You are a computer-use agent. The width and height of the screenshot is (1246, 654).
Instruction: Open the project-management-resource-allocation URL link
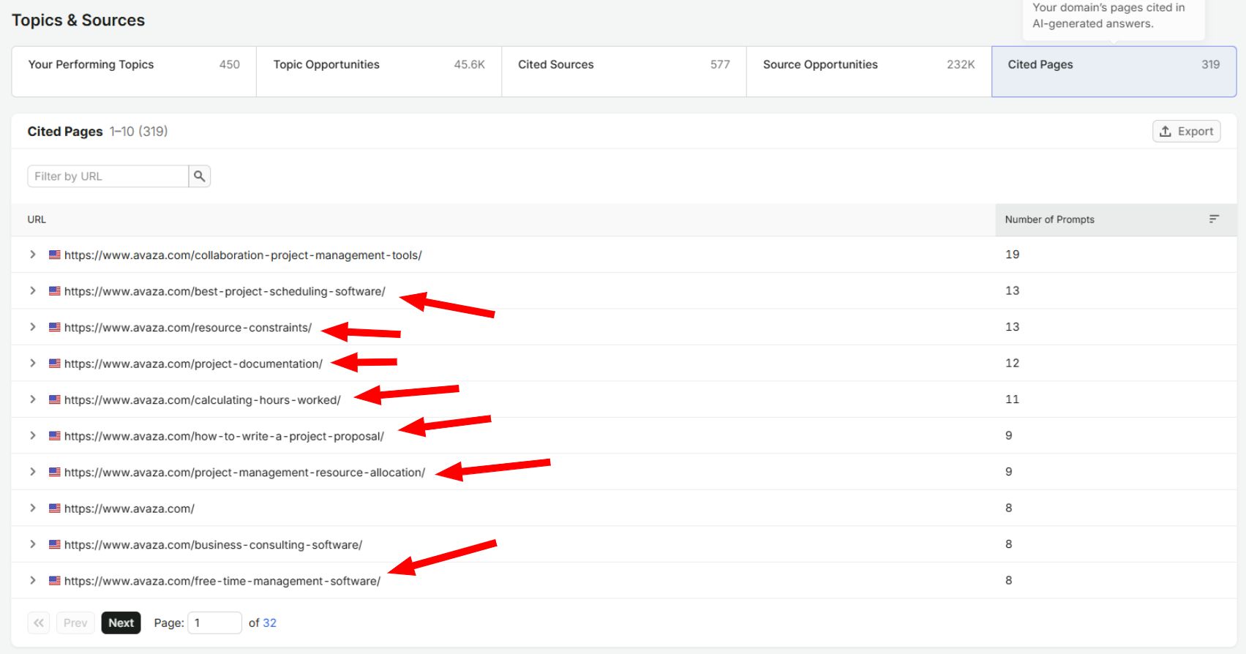point(244,473)
